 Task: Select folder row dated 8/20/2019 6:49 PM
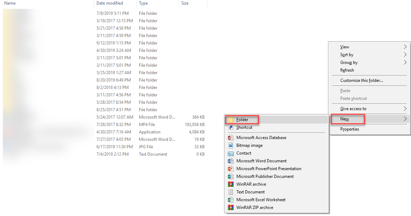105,80
